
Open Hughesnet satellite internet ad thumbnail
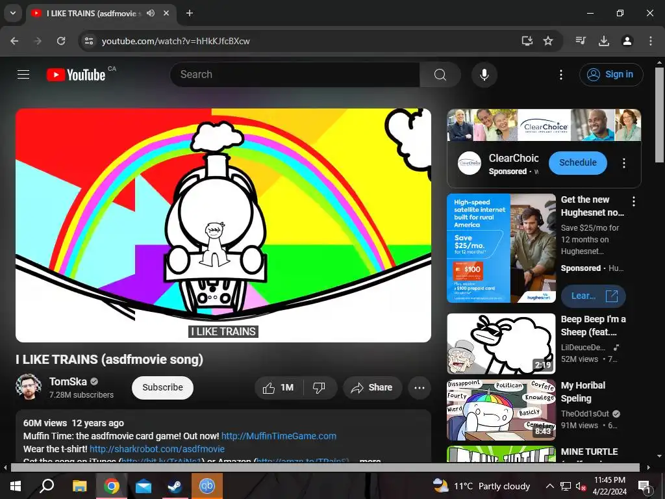pos(501,248)
